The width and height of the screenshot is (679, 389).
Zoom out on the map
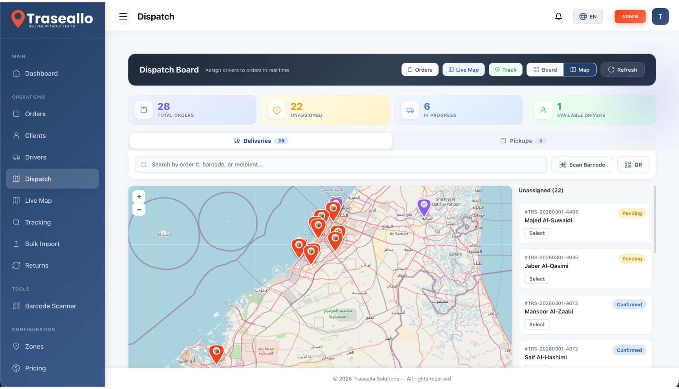tap(139, 210)
